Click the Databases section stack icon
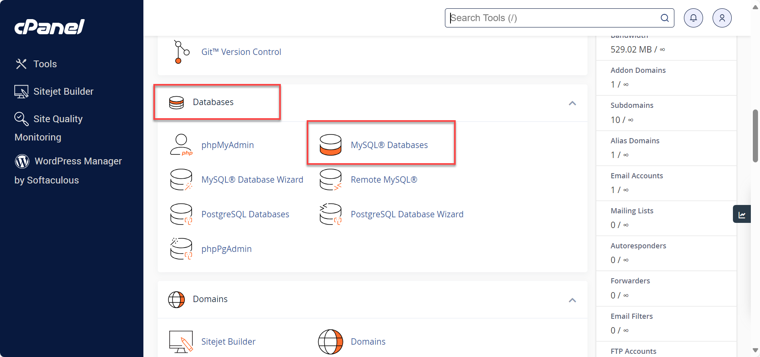 point(176,102)
